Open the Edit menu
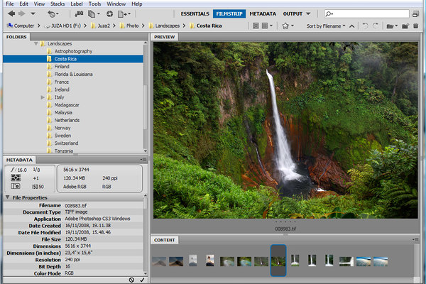 click(x=23, y=4)
